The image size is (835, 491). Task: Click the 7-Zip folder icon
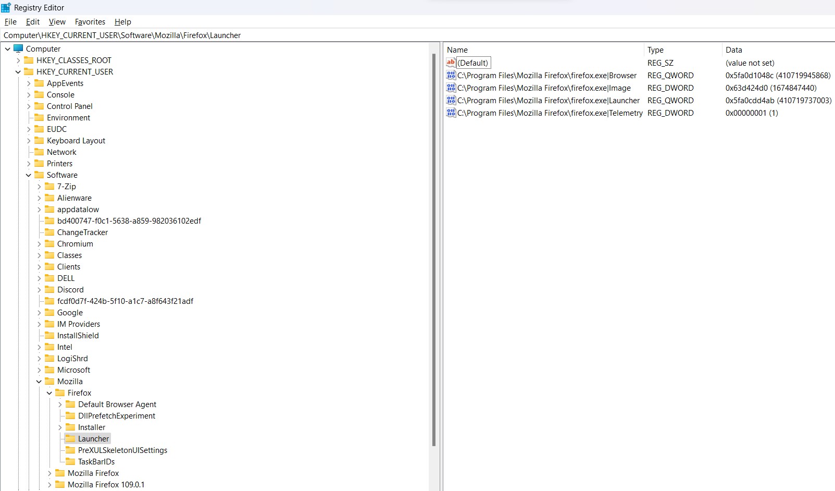tap(49, 186)
